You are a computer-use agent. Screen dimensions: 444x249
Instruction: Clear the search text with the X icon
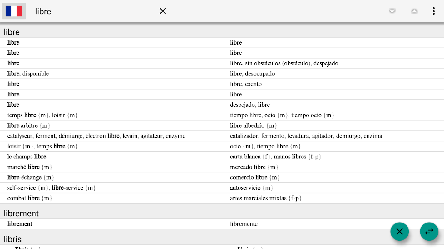pyautogui.click(x=163, y=11)
